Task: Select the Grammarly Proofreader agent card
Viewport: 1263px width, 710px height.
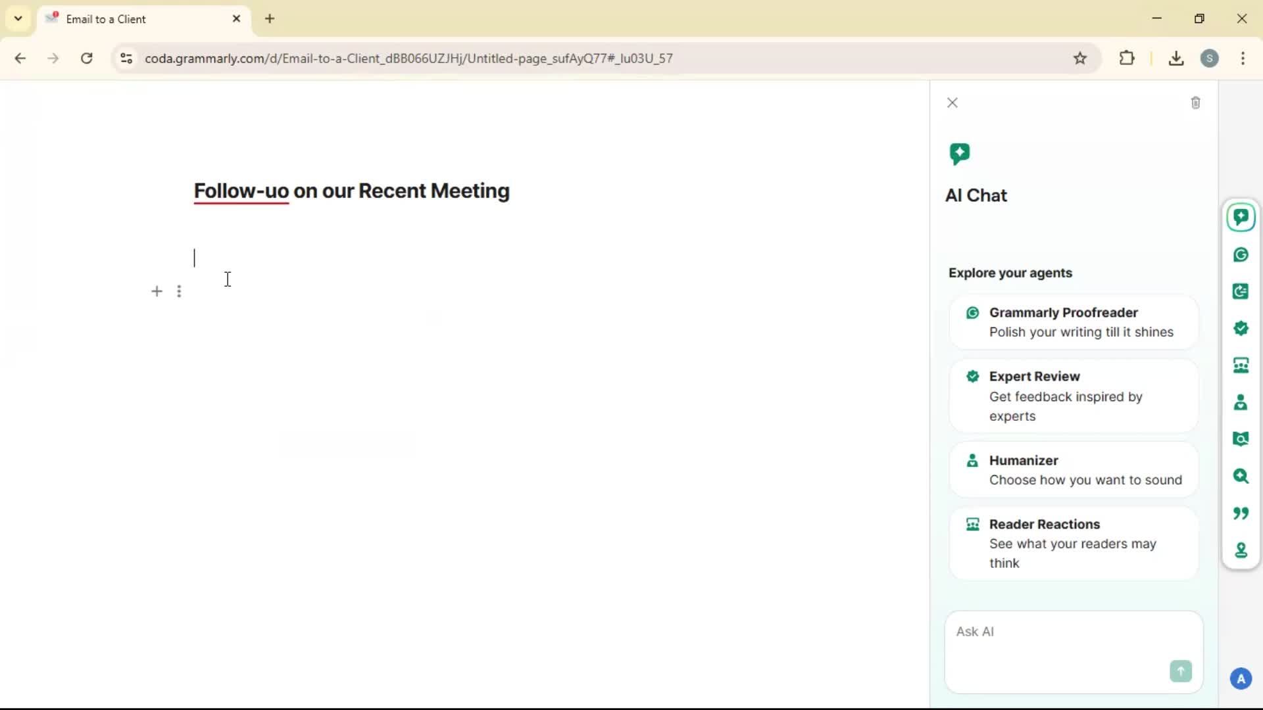Action: [x=1074, y=322]
